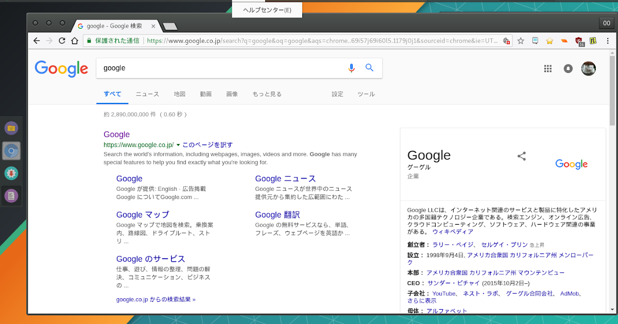
Task: Click the address bar URL
Action: click(323, 41)
